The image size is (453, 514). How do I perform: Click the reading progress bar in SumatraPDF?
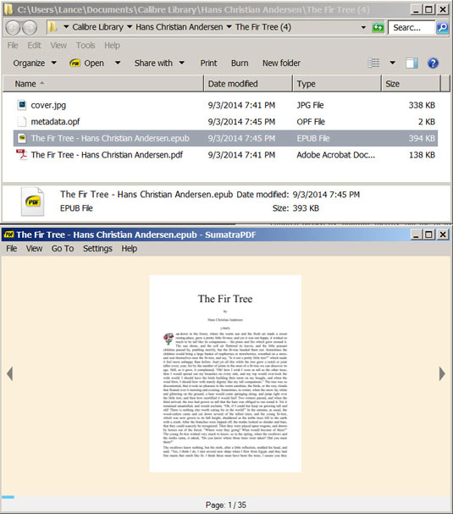pos(8,497)
